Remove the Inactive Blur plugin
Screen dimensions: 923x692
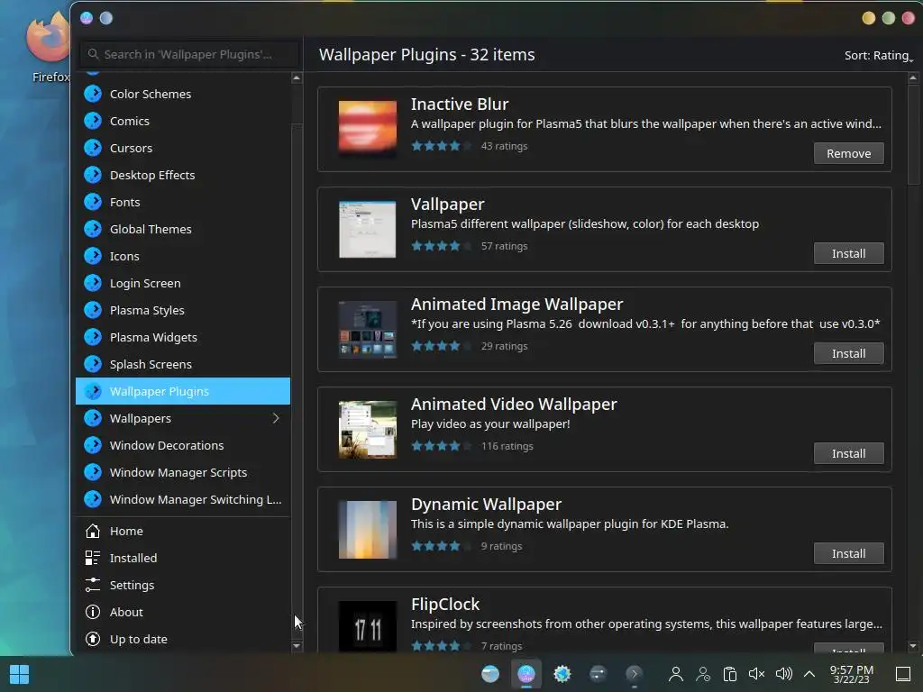point(848,153)
